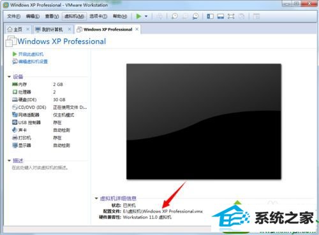Click the configuration file path text
This screenshot has width=319, height=235.
[x=163, y=211]
